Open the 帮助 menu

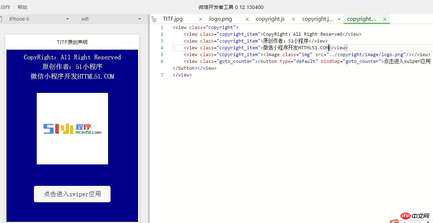coord(21,7)
